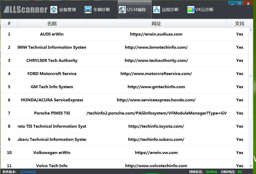Open the bmwtechinfo.com link

pyautogui.click(x=156, y=47)
